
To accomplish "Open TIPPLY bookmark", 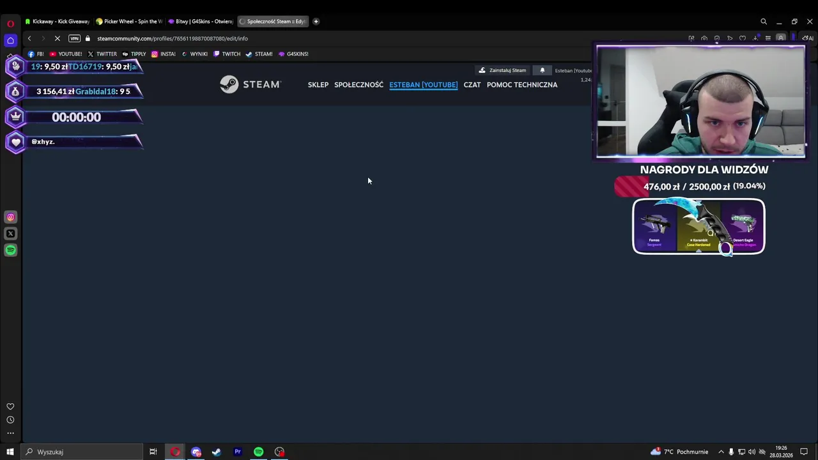I will point(134,54).
